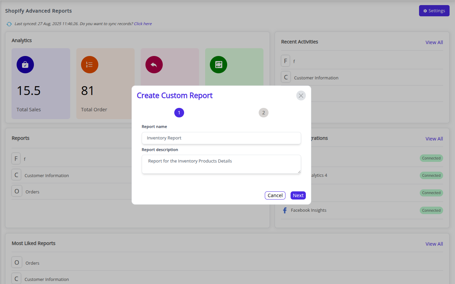The height and width of the screenshot is (284, 455).
Task: Click the O icon beside Orders in Reports
Action: coord(16,191)
